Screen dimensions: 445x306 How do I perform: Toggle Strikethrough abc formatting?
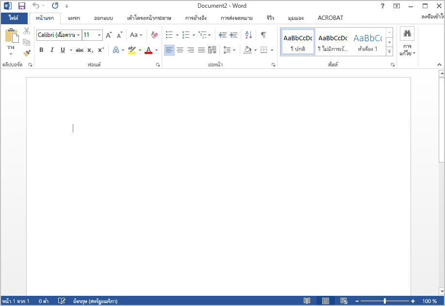80,50
